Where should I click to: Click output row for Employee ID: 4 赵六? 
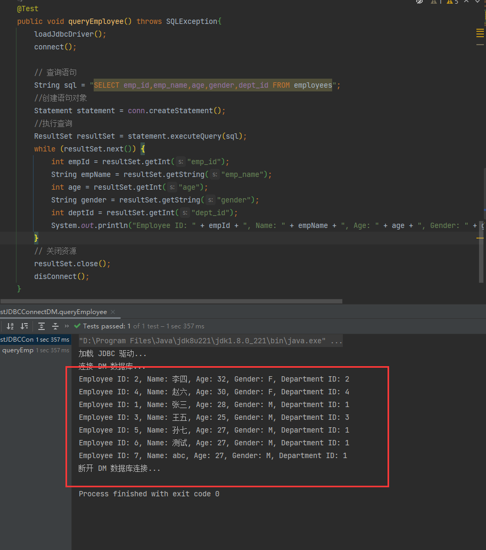point(214,392)
